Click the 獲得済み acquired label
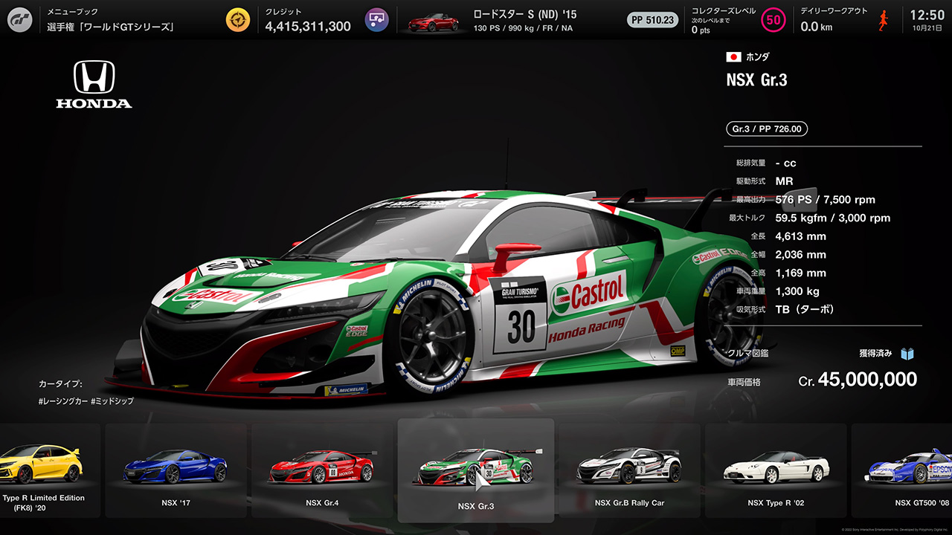Image resolution: width=952 pixels, height=535 pixels. tap(875, 354)
